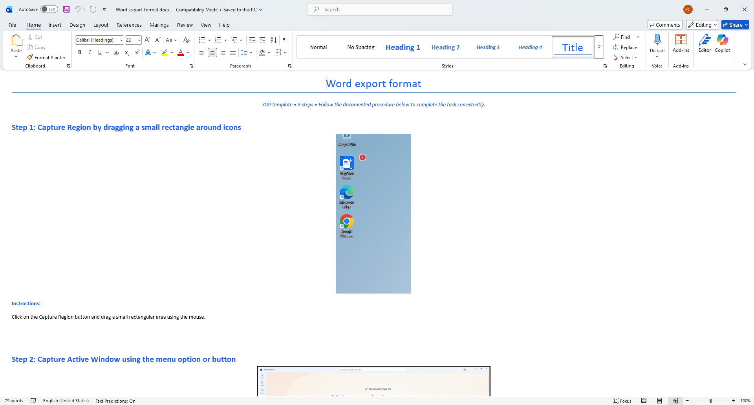Click the 79 words count in status bar
The width and height of the screenshot is (754, 405).
[x=14, y=401]
